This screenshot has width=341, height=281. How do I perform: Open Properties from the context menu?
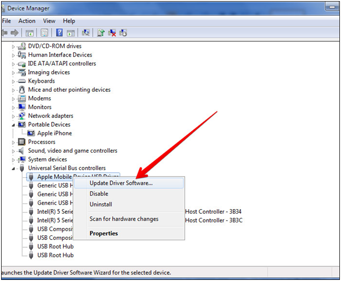point(104,233)
